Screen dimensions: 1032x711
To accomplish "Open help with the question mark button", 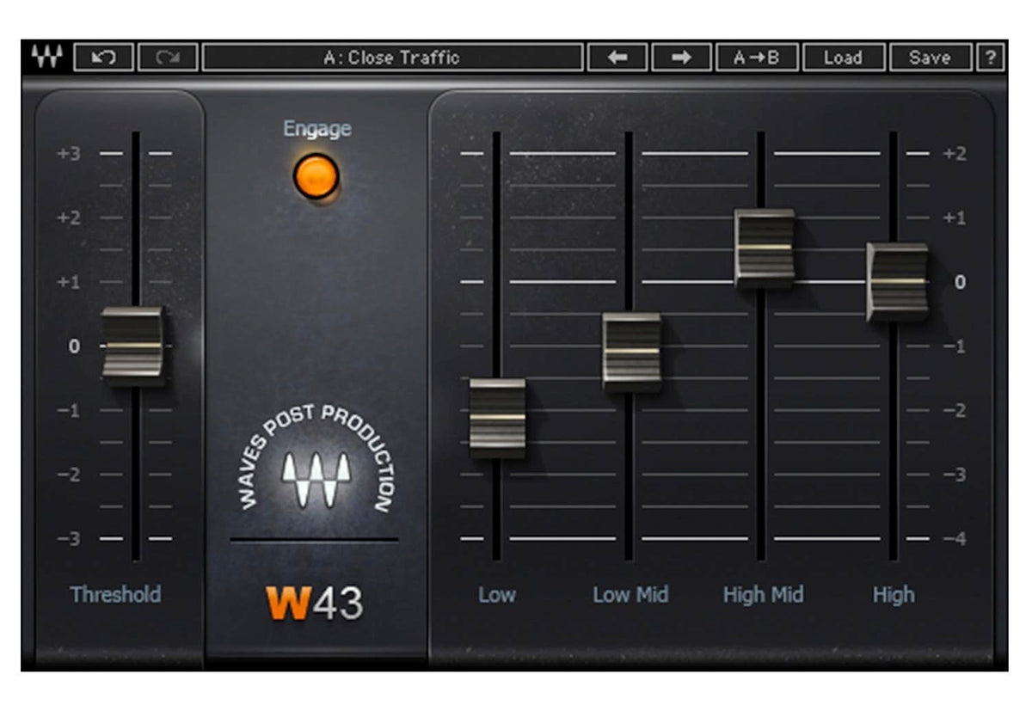I will [x=991, y=58].
